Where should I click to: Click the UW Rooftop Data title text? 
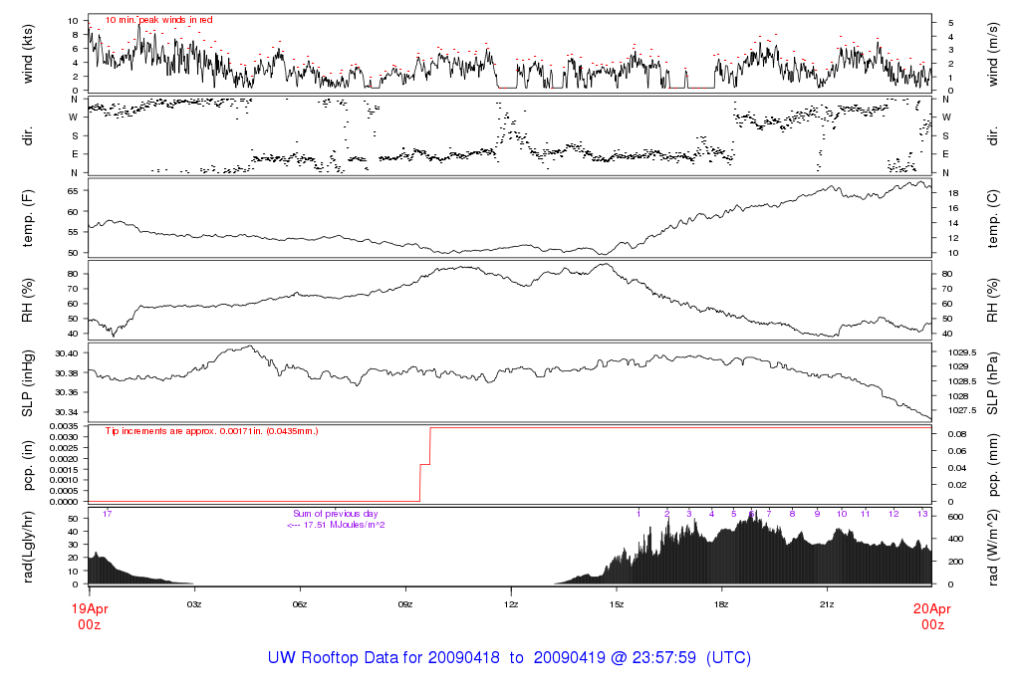pos(509,658)
